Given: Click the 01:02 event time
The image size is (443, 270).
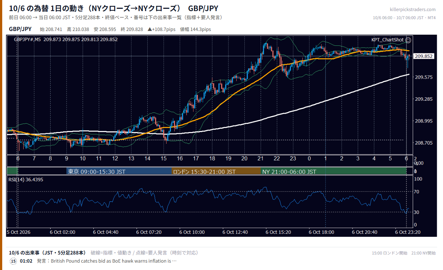Looking at the screenshot, I should [26, 261].
